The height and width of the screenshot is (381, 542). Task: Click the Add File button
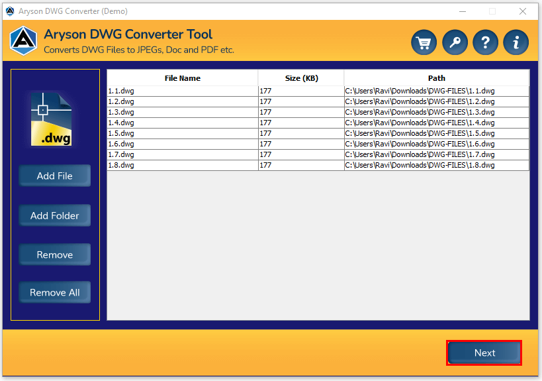(55, 176)
